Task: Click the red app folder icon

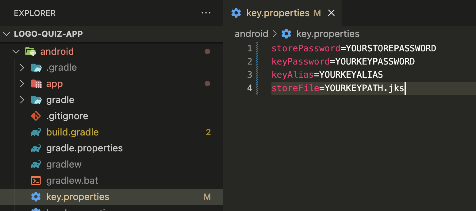Action: coord(36,84)
